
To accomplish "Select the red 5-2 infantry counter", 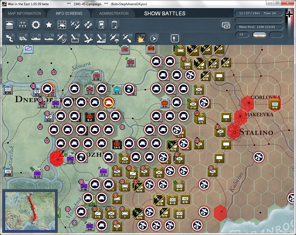I will [89, 90].
